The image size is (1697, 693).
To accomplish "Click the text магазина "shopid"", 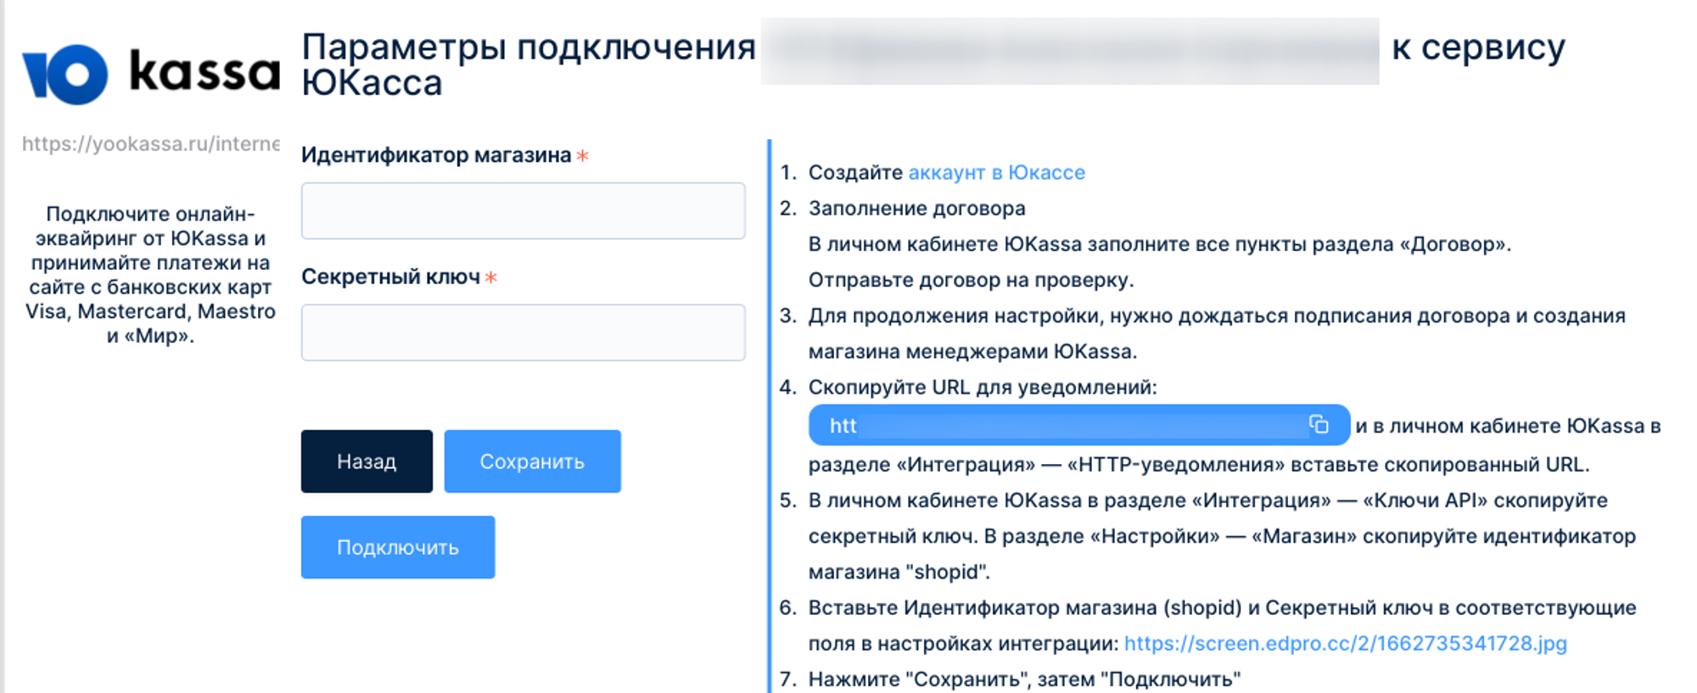I will pos(899,572).
